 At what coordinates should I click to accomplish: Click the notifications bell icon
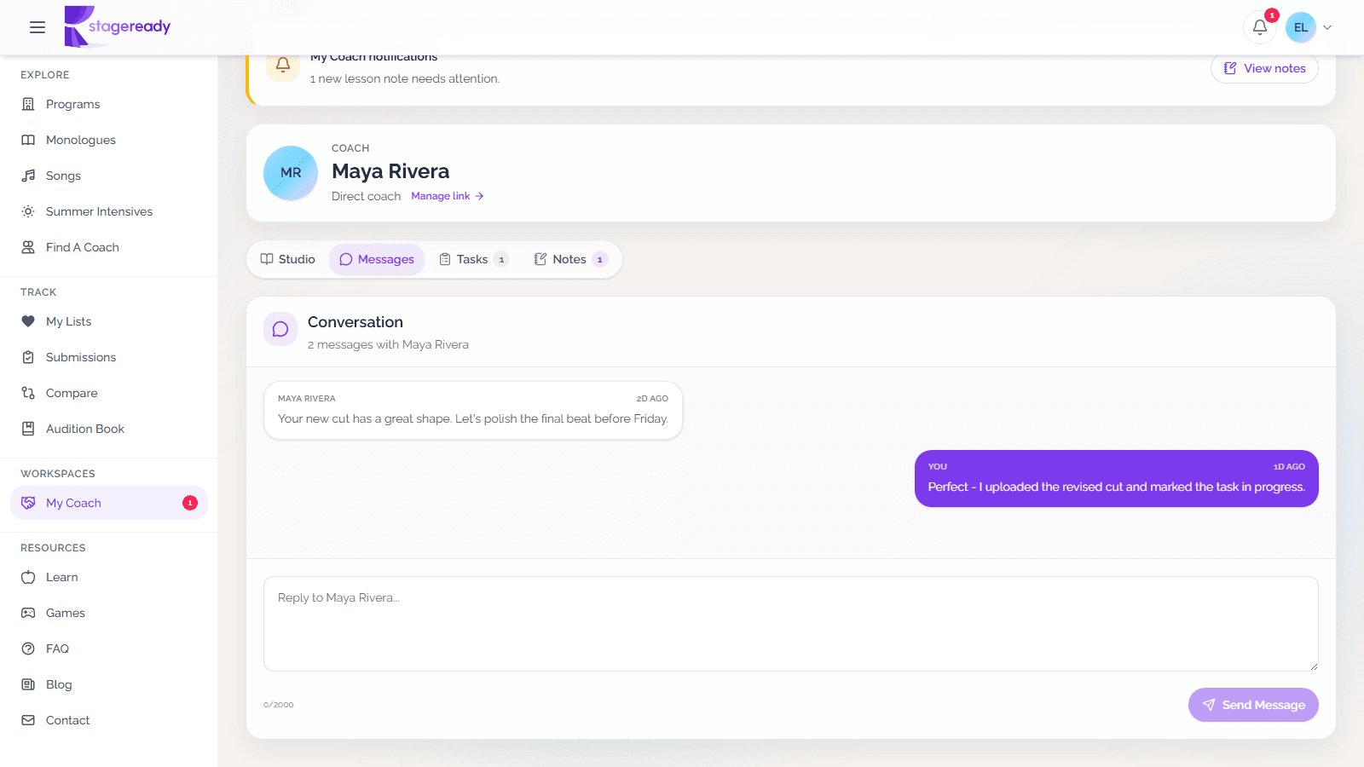point(1259,27)
